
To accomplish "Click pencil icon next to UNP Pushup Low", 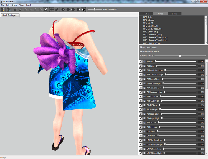I will point(141,140).
